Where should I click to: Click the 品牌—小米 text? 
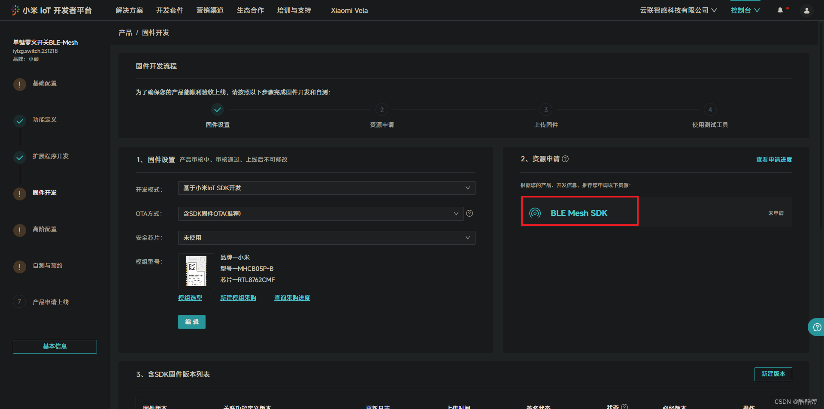[x=235, y=258]
